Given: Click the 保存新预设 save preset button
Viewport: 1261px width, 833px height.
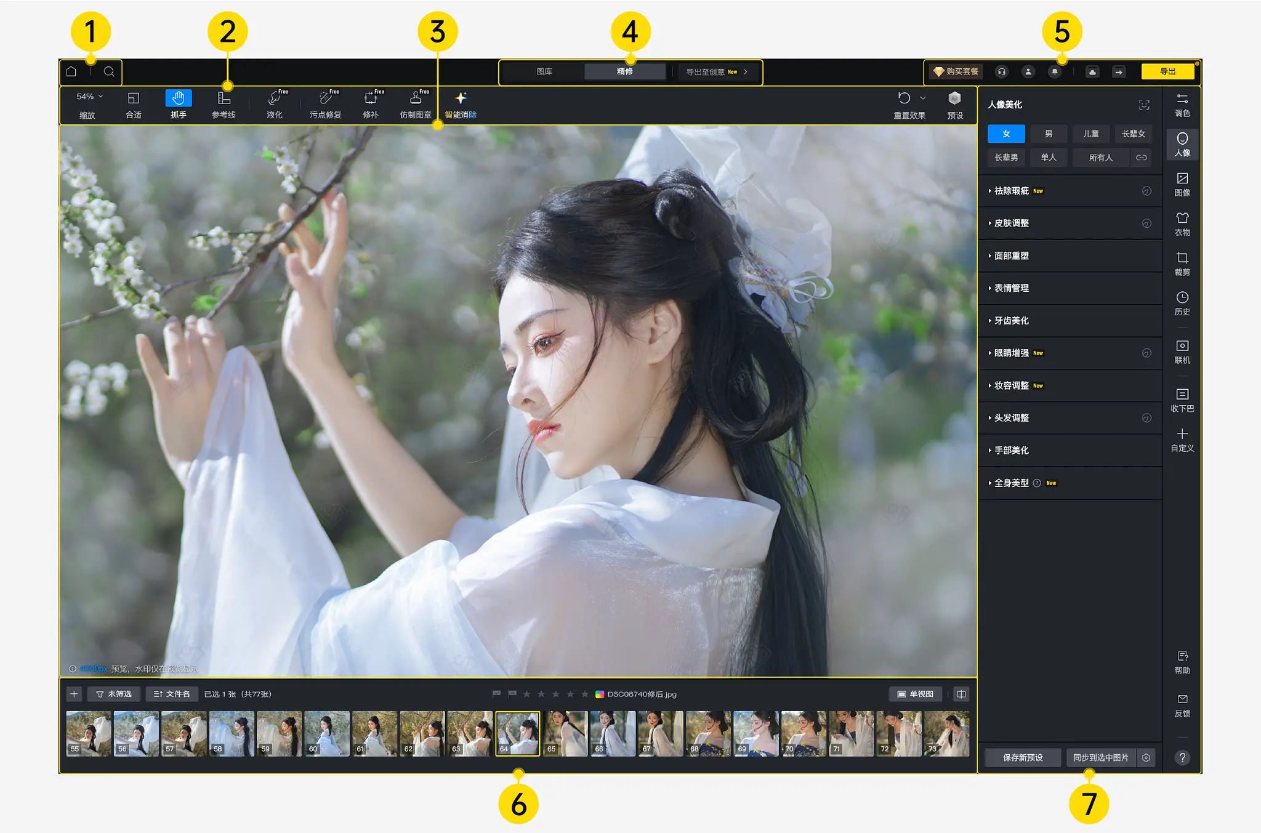Looking at the screenshot, I should click(1023, 757).
